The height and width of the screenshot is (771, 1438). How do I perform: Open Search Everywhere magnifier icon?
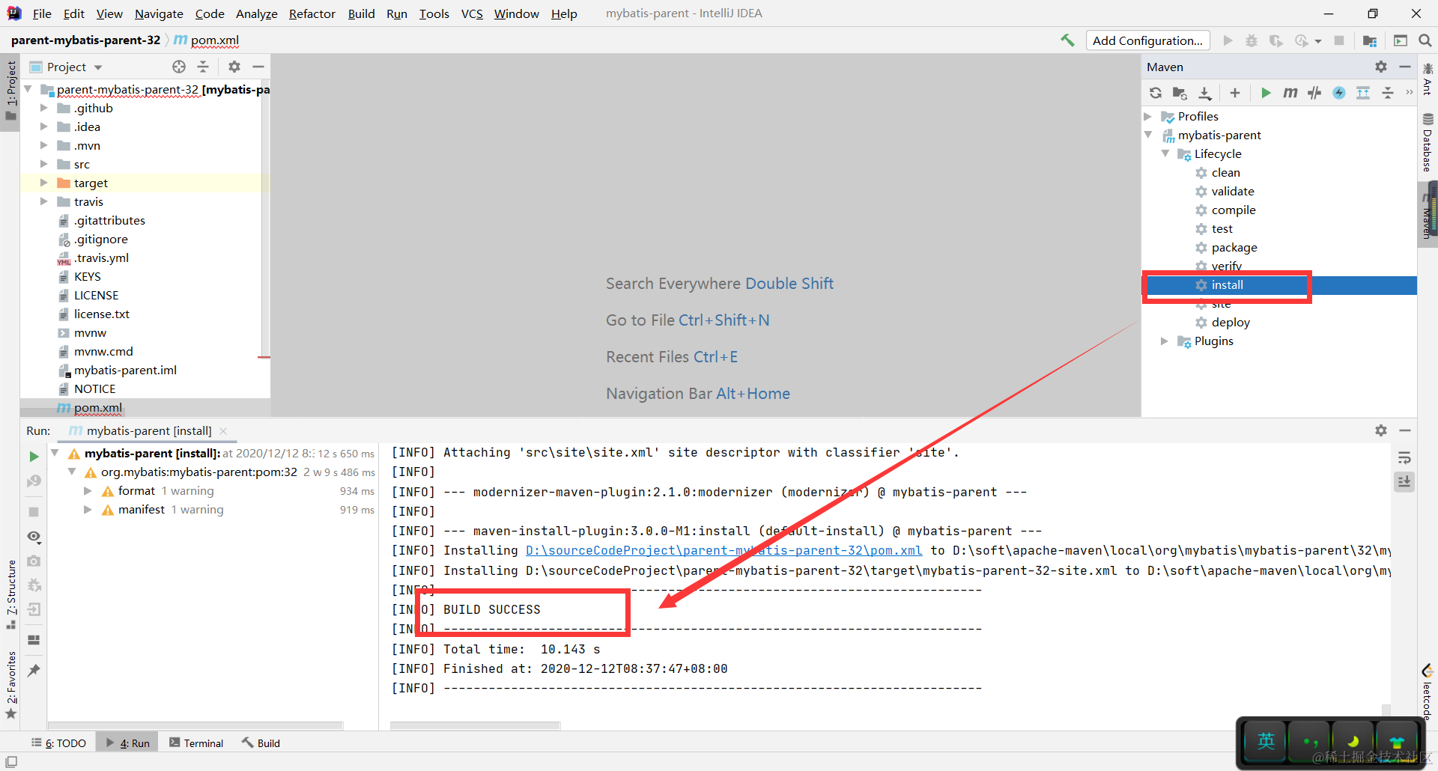click(1425, 40)
